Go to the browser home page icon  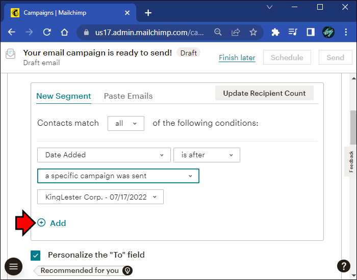(x=64, y=32)
